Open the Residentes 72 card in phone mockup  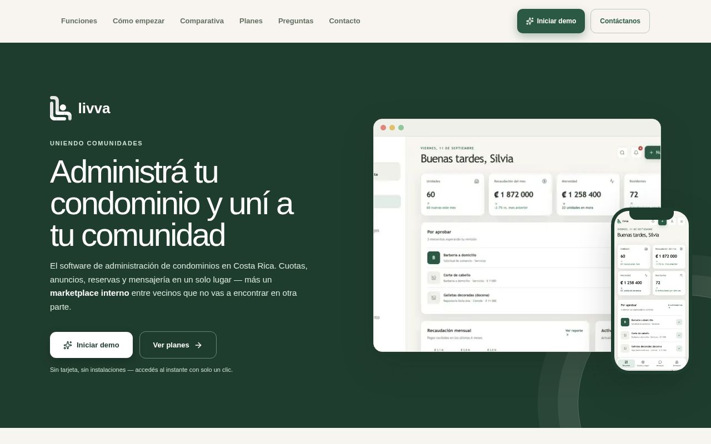click(x=669, y=283)
